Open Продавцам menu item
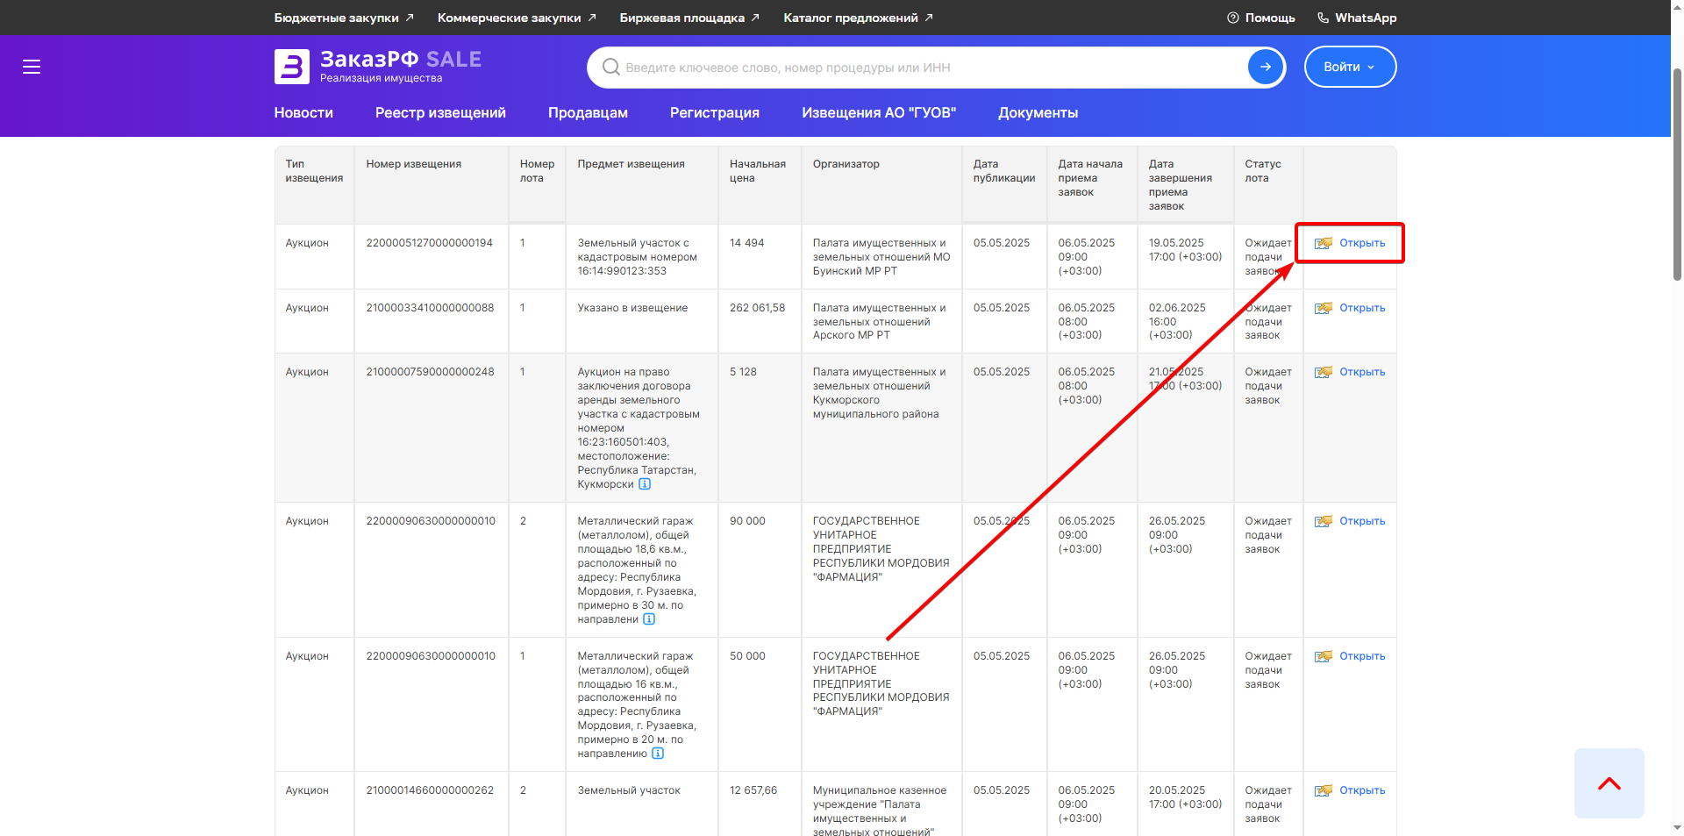This screenshot has width=1684, height=836. tap(588, 112)
